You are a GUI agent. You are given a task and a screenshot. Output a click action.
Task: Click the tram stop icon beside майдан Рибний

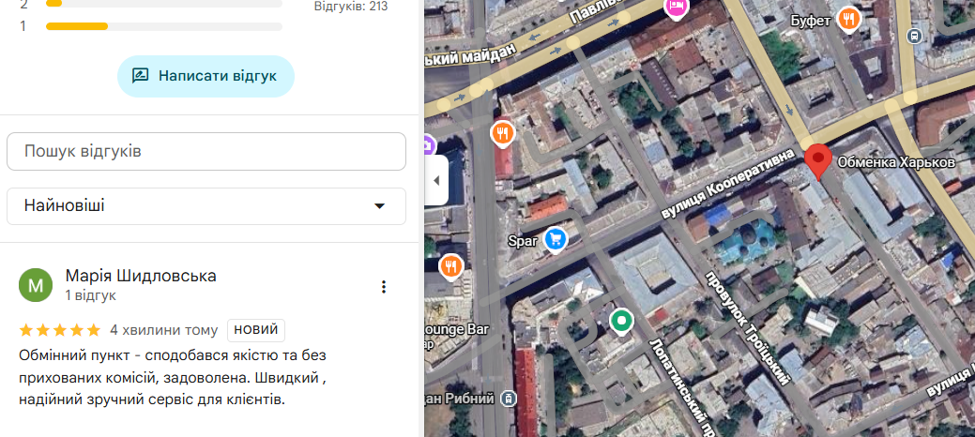(x=510, y=398)
